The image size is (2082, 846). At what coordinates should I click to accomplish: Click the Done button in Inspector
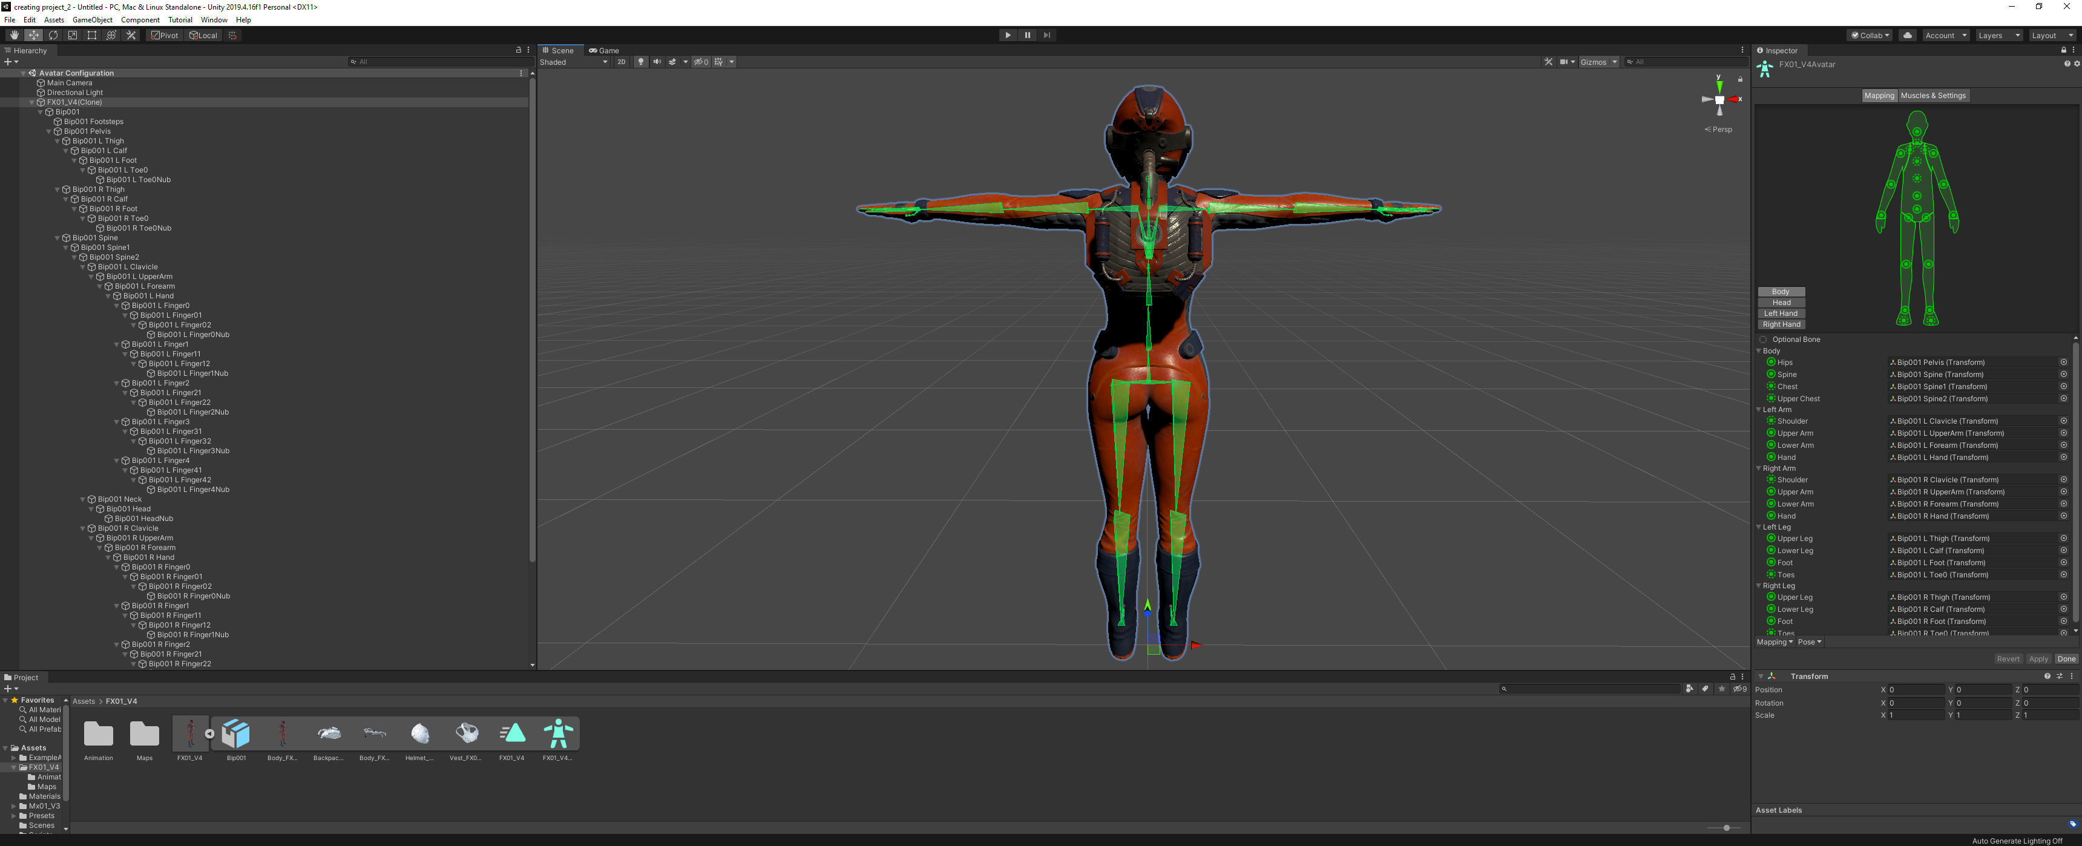click(2066, 658)
